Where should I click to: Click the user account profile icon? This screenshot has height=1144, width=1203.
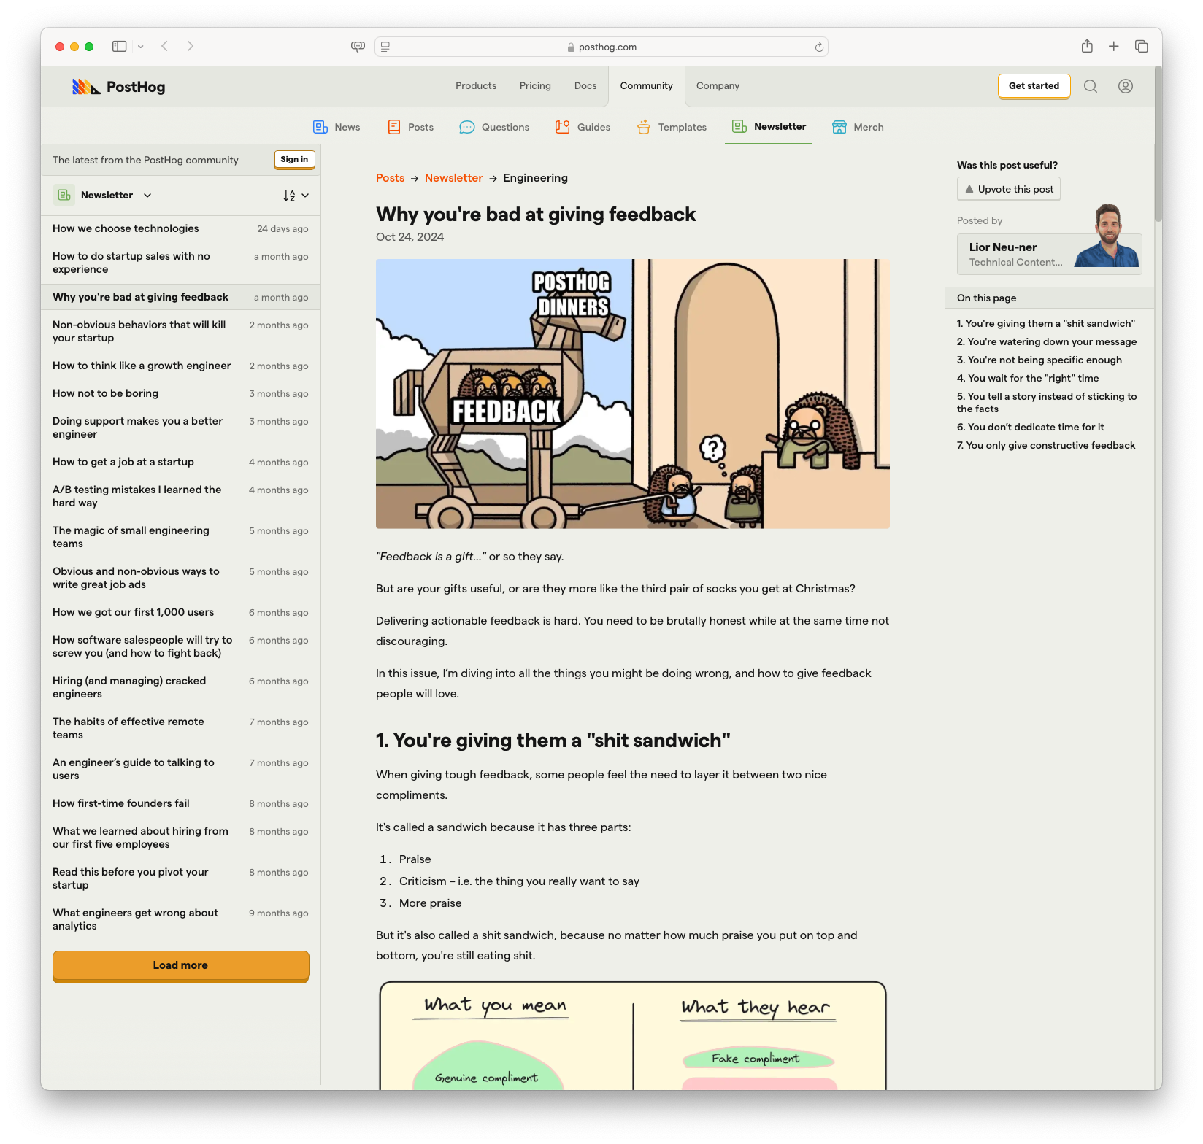point(1125,86)
